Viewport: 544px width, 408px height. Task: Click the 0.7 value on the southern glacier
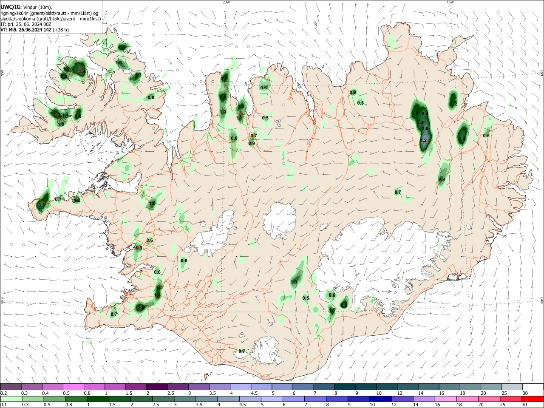(242, 351)
